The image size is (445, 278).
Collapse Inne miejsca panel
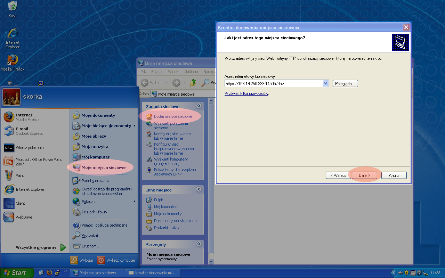click(199, 189)
